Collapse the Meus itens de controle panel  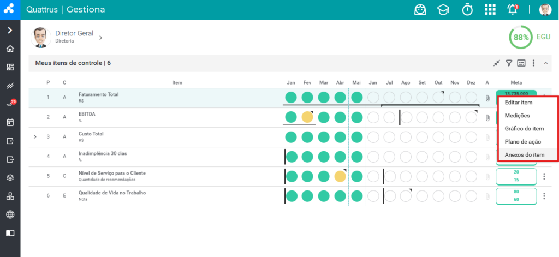click(x=545, y=63)
